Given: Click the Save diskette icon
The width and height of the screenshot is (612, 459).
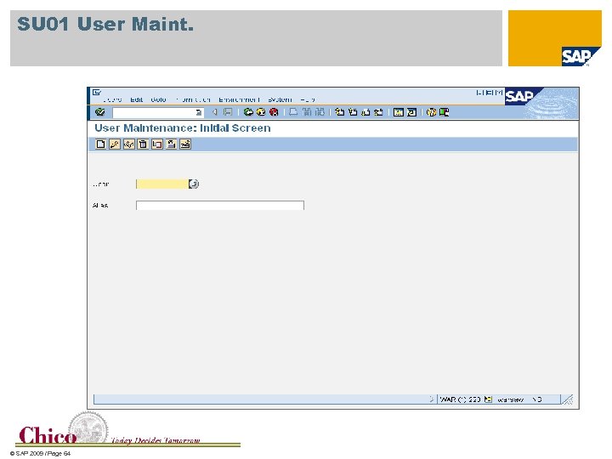Looking at the screenshot, I should [228, 112].
